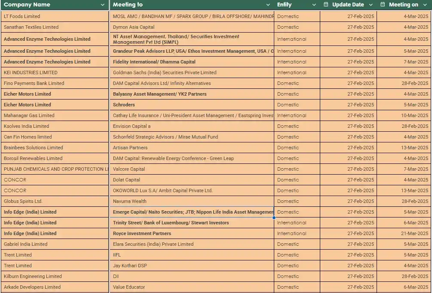Select the Value Educator cell
The width and height of the screenshot is (432, 293).
pos(192,287)
